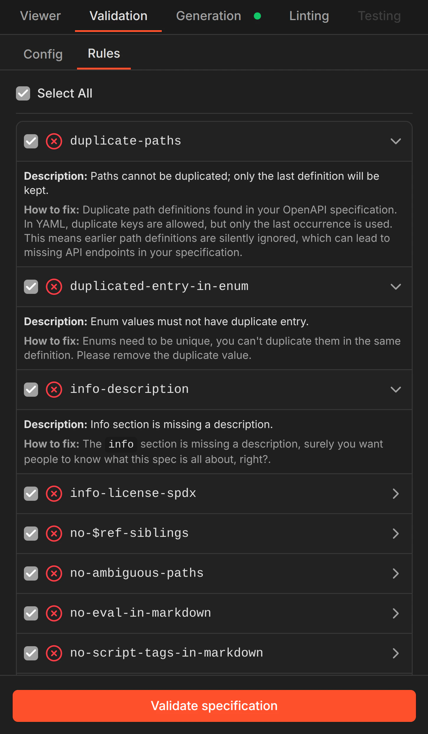Click the Validate specification button
The image size is (428, 734).
pyautogui.click(x=214, y=706)
